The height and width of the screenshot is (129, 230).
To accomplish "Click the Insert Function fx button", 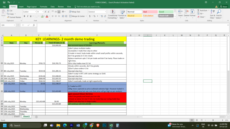I will click(34, 25).
